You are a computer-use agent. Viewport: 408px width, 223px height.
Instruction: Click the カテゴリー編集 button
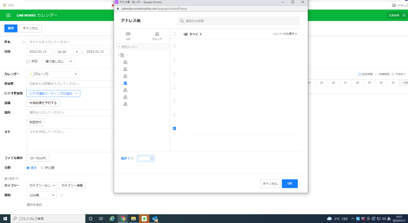click(72, 186)
